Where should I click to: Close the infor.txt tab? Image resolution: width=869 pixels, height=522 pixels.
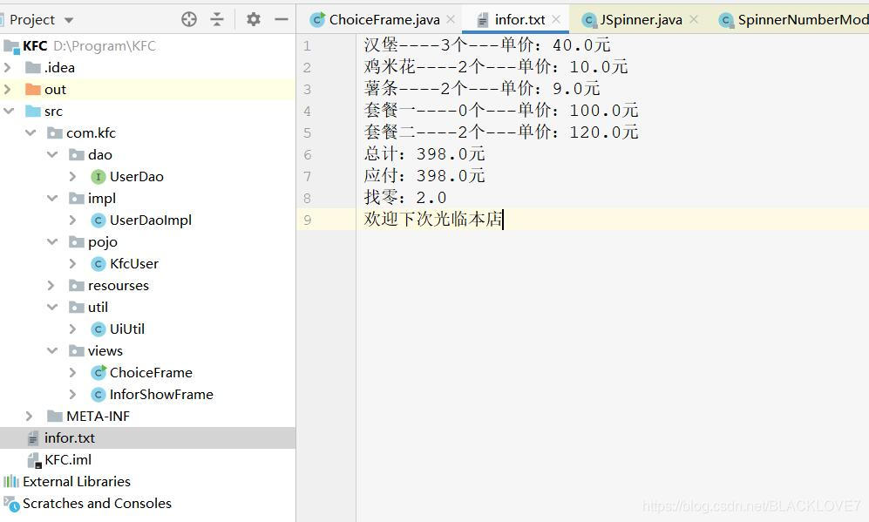tap(556, 19)
